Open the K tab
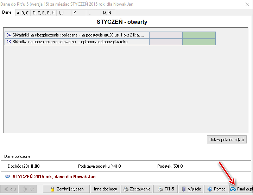Image resolution: width=253 pixels, height=195 pixels. (75, 13)
